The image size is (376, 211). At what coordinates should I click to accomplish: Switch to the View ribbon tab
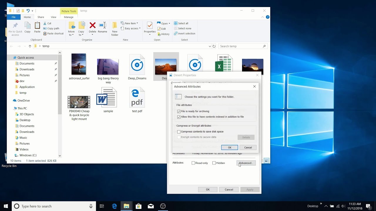(x=53, y=17)
